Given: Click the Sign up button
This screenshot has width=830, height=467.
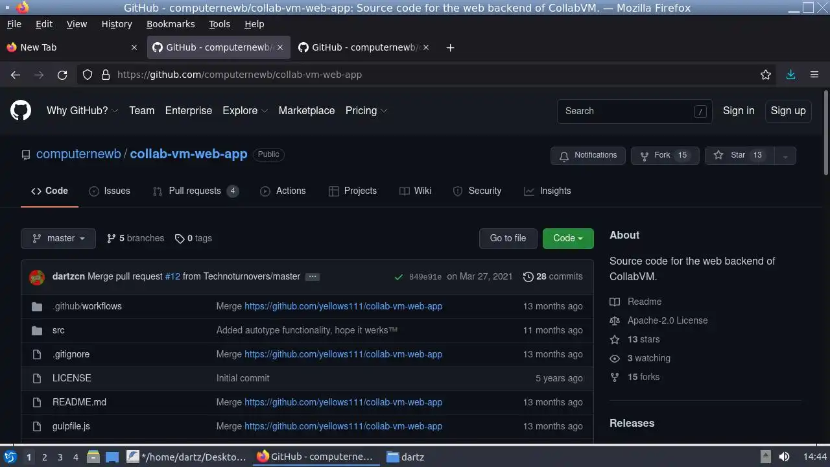Looking at the screenshot, I should coord(788,111).
